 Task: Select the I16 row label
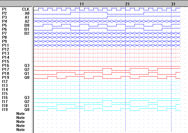5,97
